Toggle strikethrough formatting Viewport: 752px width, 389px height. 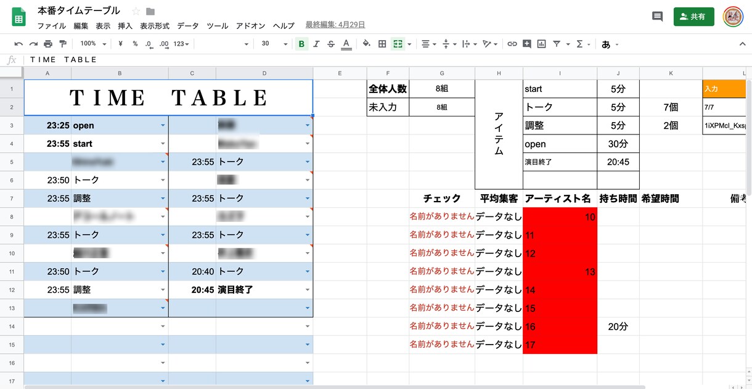331,44
